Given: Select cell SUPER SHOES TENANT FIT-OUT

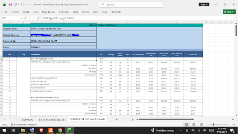Looking at the screenshot, I should pos(63,29).
